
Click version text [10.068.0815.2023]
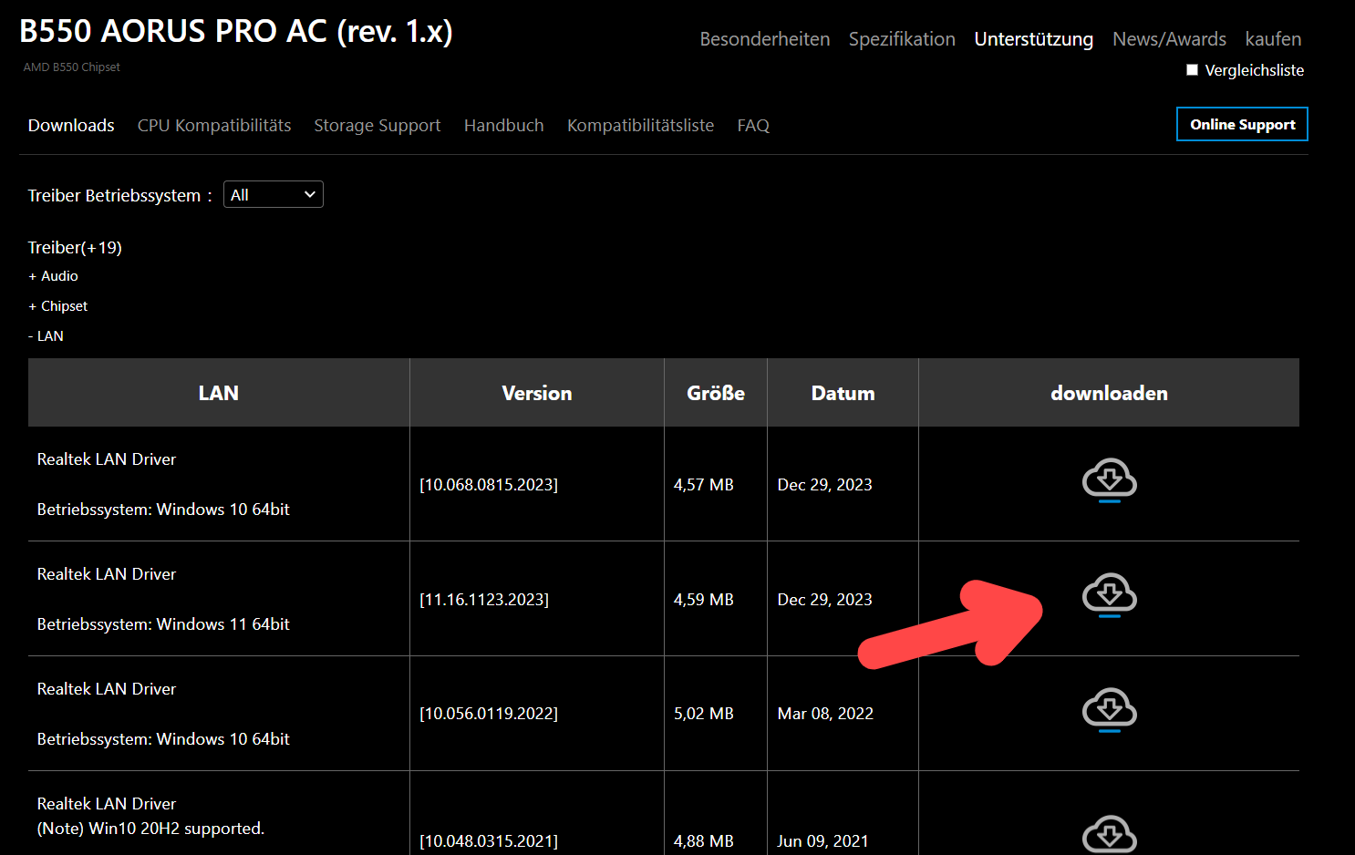489,485
